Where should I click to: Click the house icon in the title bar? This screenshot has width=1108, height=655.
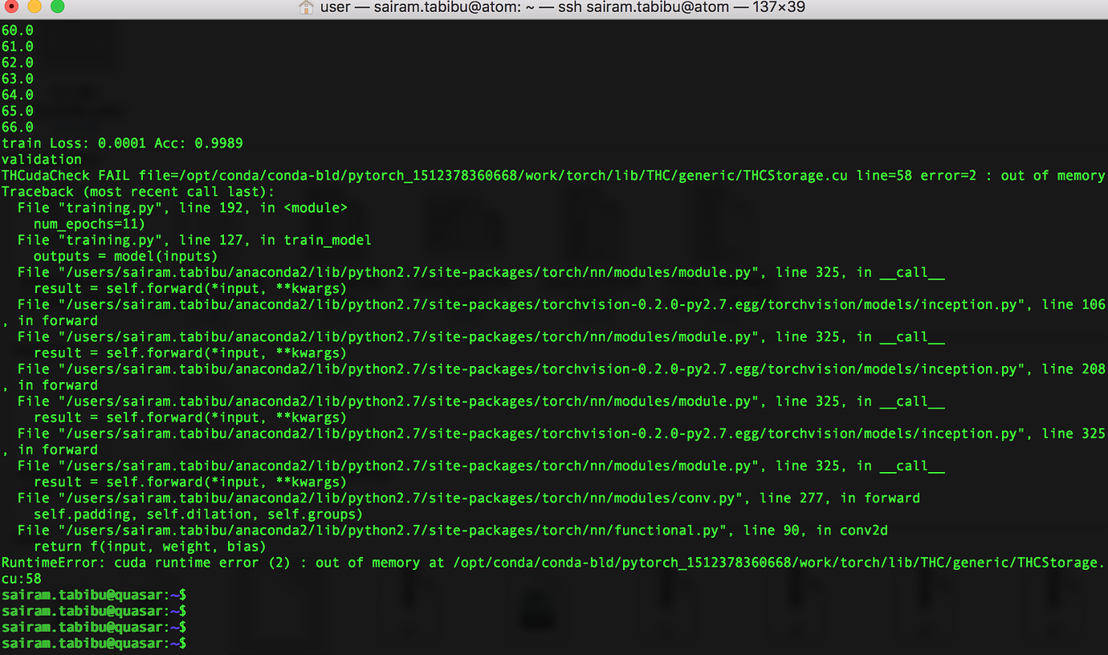click(x=304, y=7)
